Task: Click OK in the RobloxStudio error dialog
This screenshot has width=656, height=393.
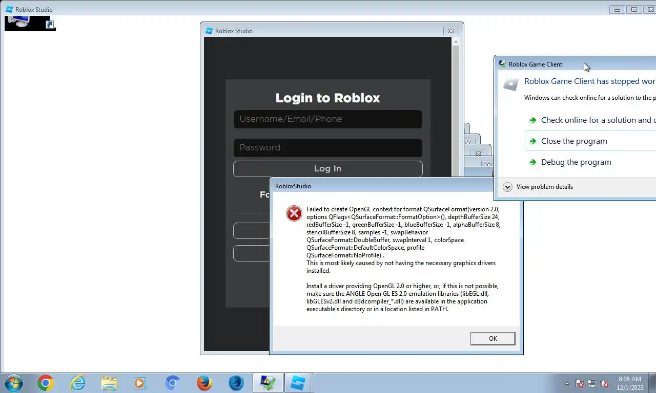Action: click(x=493, y=338)
